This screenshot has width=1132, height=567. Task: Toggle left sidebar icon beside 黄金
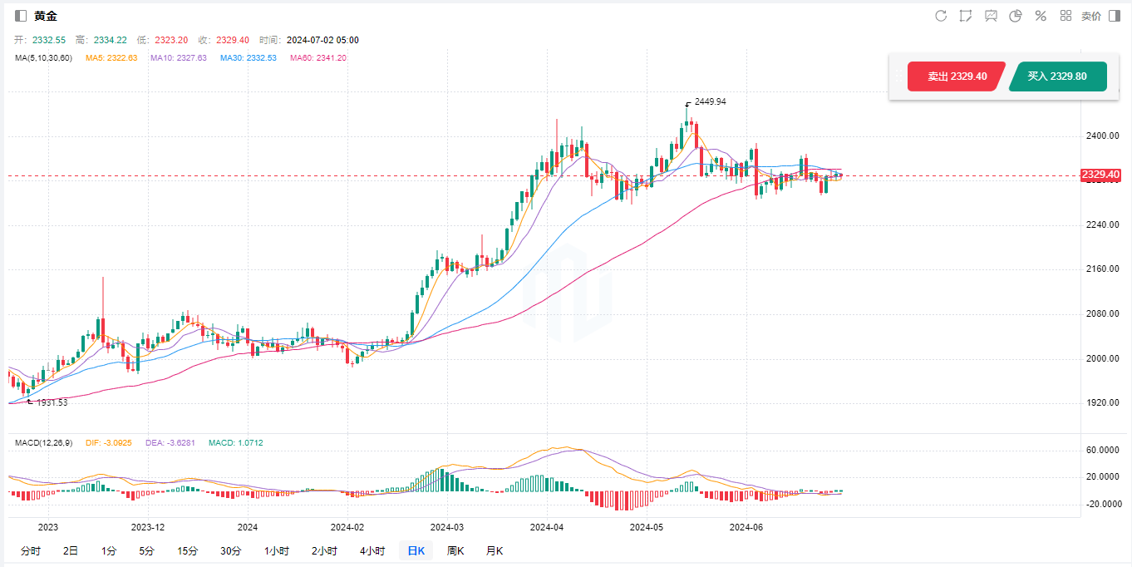[x=21, y=16]
